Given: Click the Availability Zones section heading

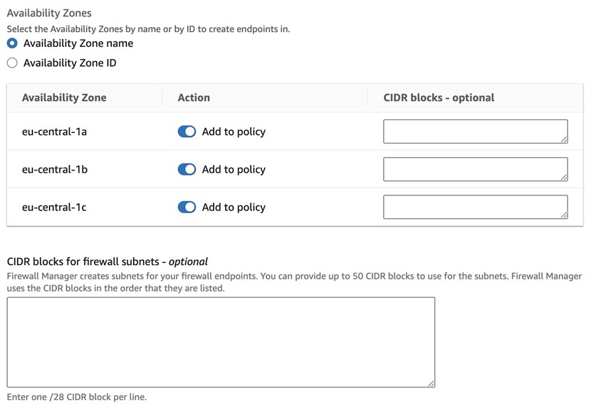Looking at the screenshot, I should pyautogui.click(x=49, y=13).
